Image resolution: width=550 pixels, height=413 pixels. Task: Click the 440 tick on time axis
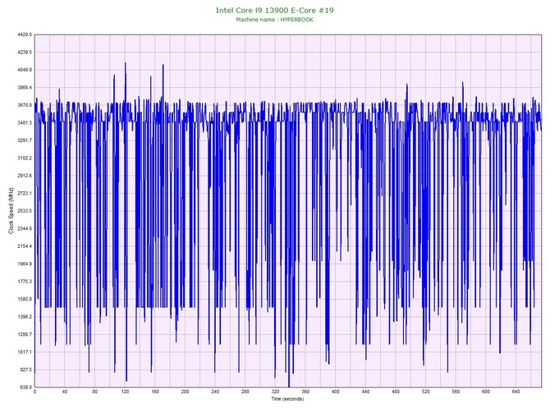365,392
